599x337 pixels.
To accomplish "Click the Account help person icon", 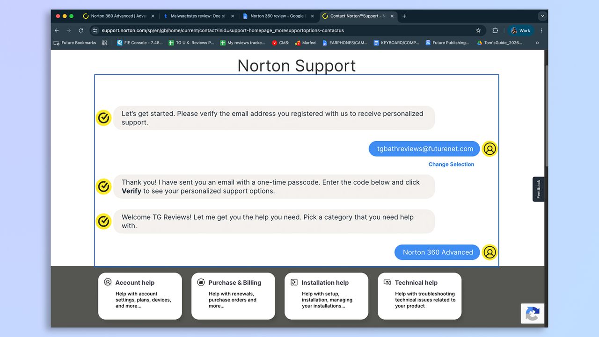I will click(108, 282).
